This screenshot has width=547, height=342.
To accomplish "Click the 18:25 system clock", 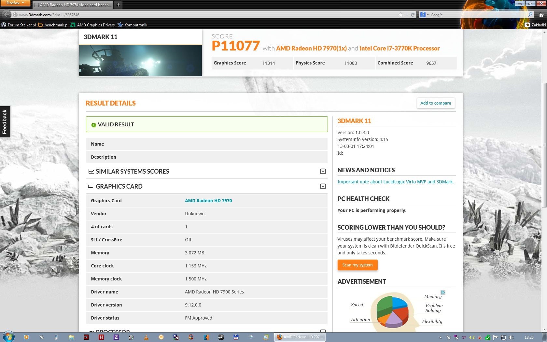I will (x=529, y=337).
